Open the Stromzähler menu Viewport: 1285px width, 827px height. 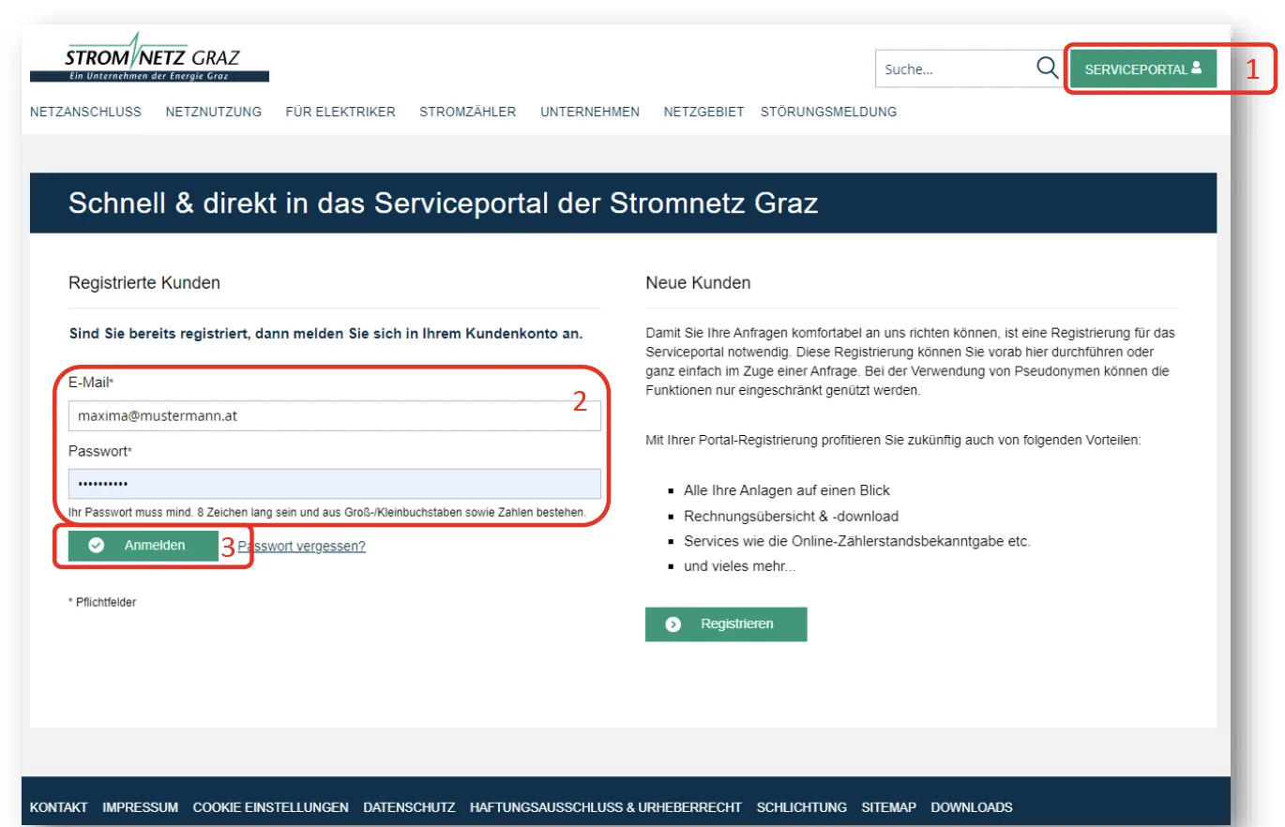click(468, 112)
